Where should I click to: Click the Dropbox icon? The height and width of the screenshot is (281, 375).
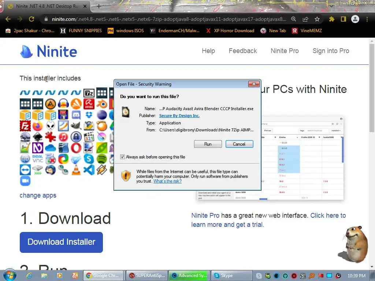tap(89, 115)
